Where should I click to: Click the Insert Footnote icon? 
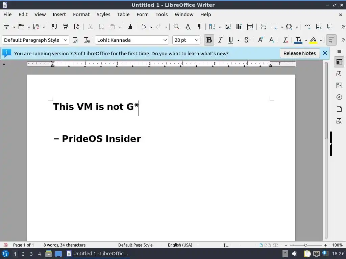319,27
